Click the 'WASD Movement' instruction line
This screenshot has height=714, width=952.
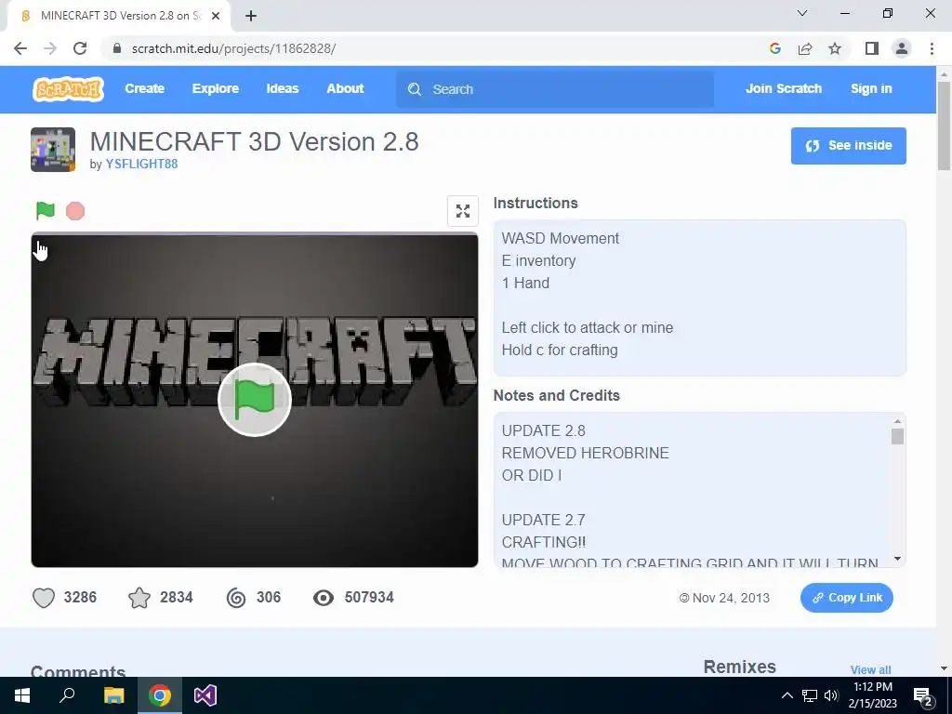point(561,239)
